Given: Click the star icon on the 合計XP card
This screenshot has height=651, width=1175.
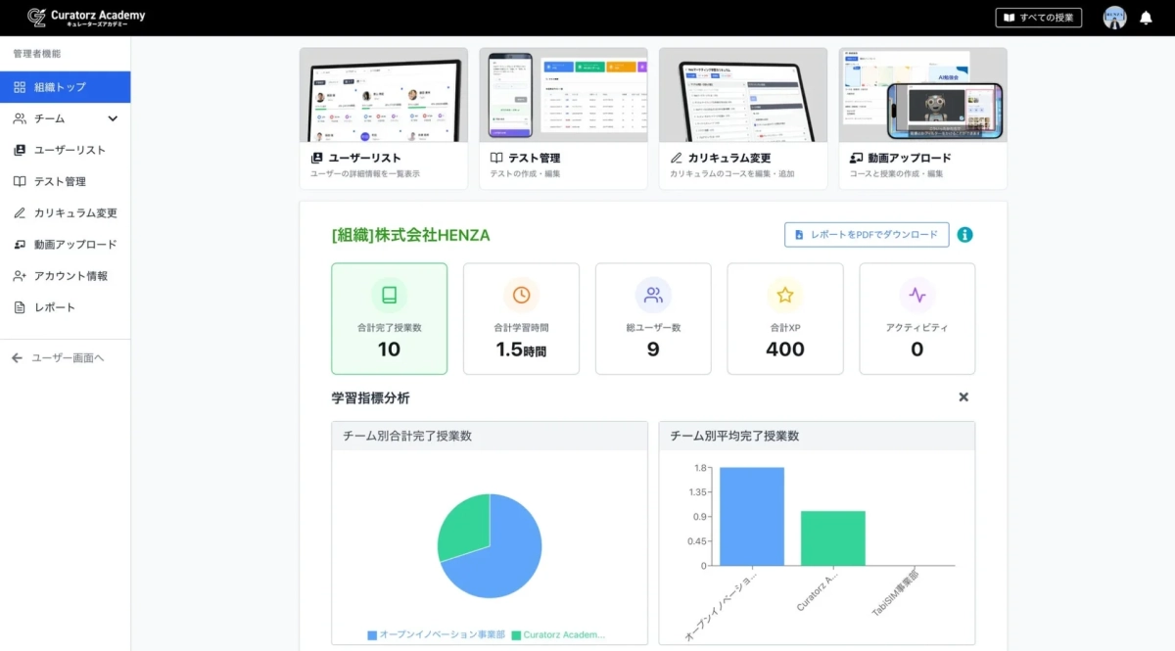Looking at the screenshot, I should click(x=784, y=293).
